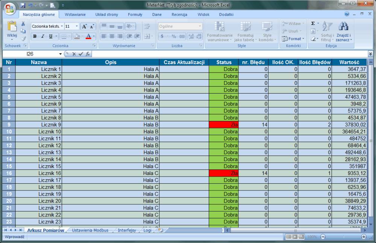The width and height of the screenshot is (376, 243).
Task: Switch to Page Layout view
Action: click(x=295, y=237)
